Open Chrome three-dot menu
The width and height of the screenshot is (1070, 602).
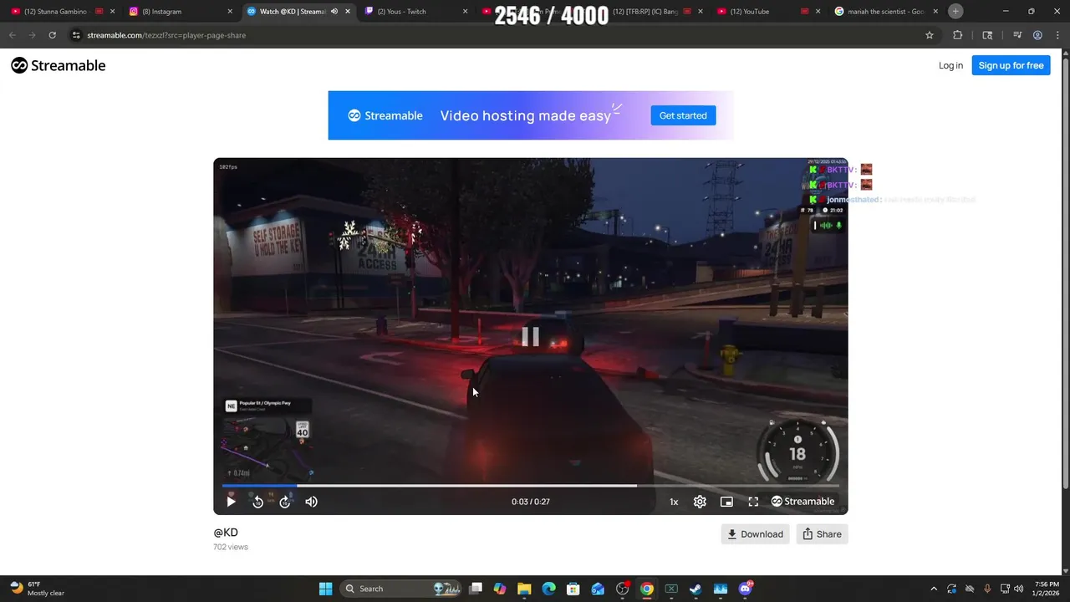pos(1057,35)
